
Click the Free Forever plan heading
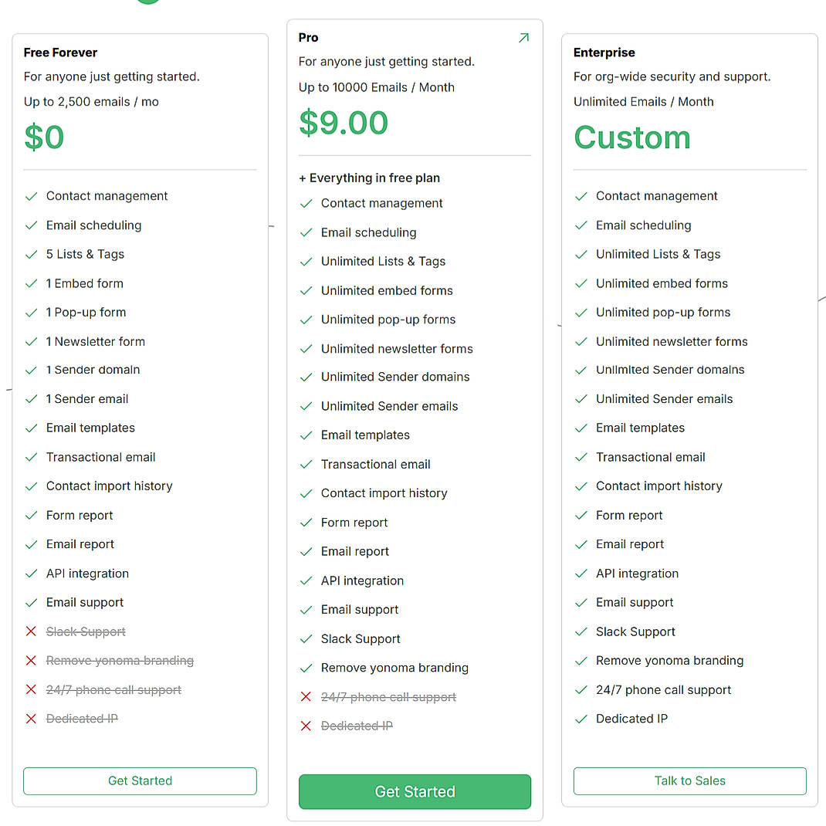(x=60, y=52)
